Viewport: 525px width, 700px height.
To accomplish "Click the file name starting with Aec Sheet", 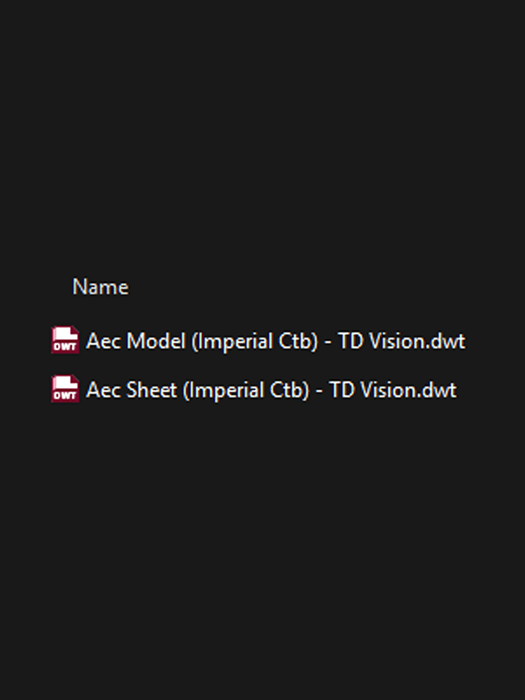I will coord(271,390).
